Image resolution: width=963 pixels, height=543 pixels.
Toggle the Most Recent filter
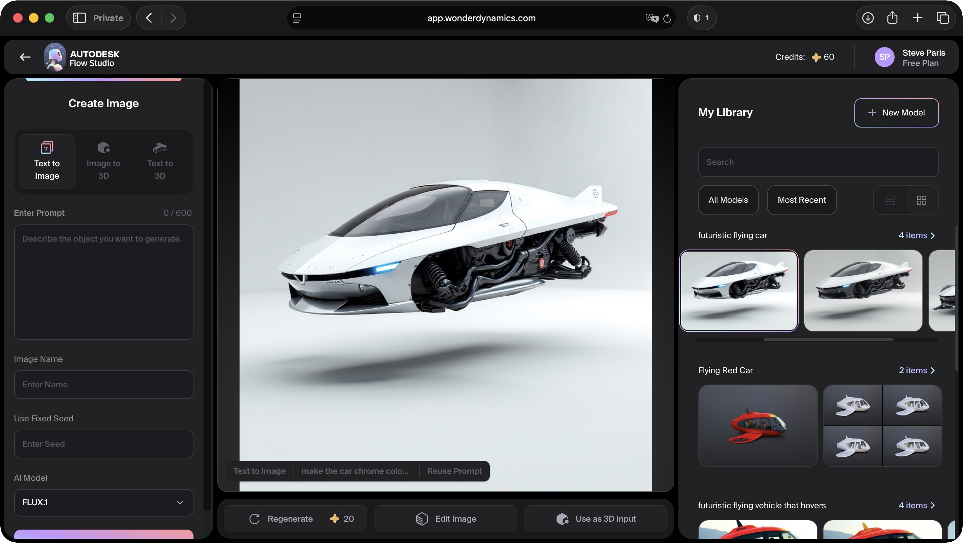[801, 200]
